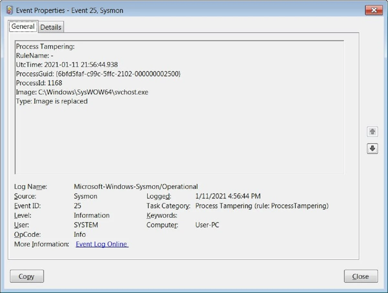
Task: Show next event with down arrow
Action: 372,148
